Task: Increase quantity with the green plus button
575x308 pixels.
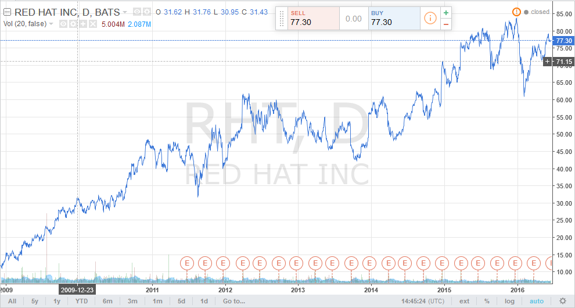Action: [x=446, y=13]
